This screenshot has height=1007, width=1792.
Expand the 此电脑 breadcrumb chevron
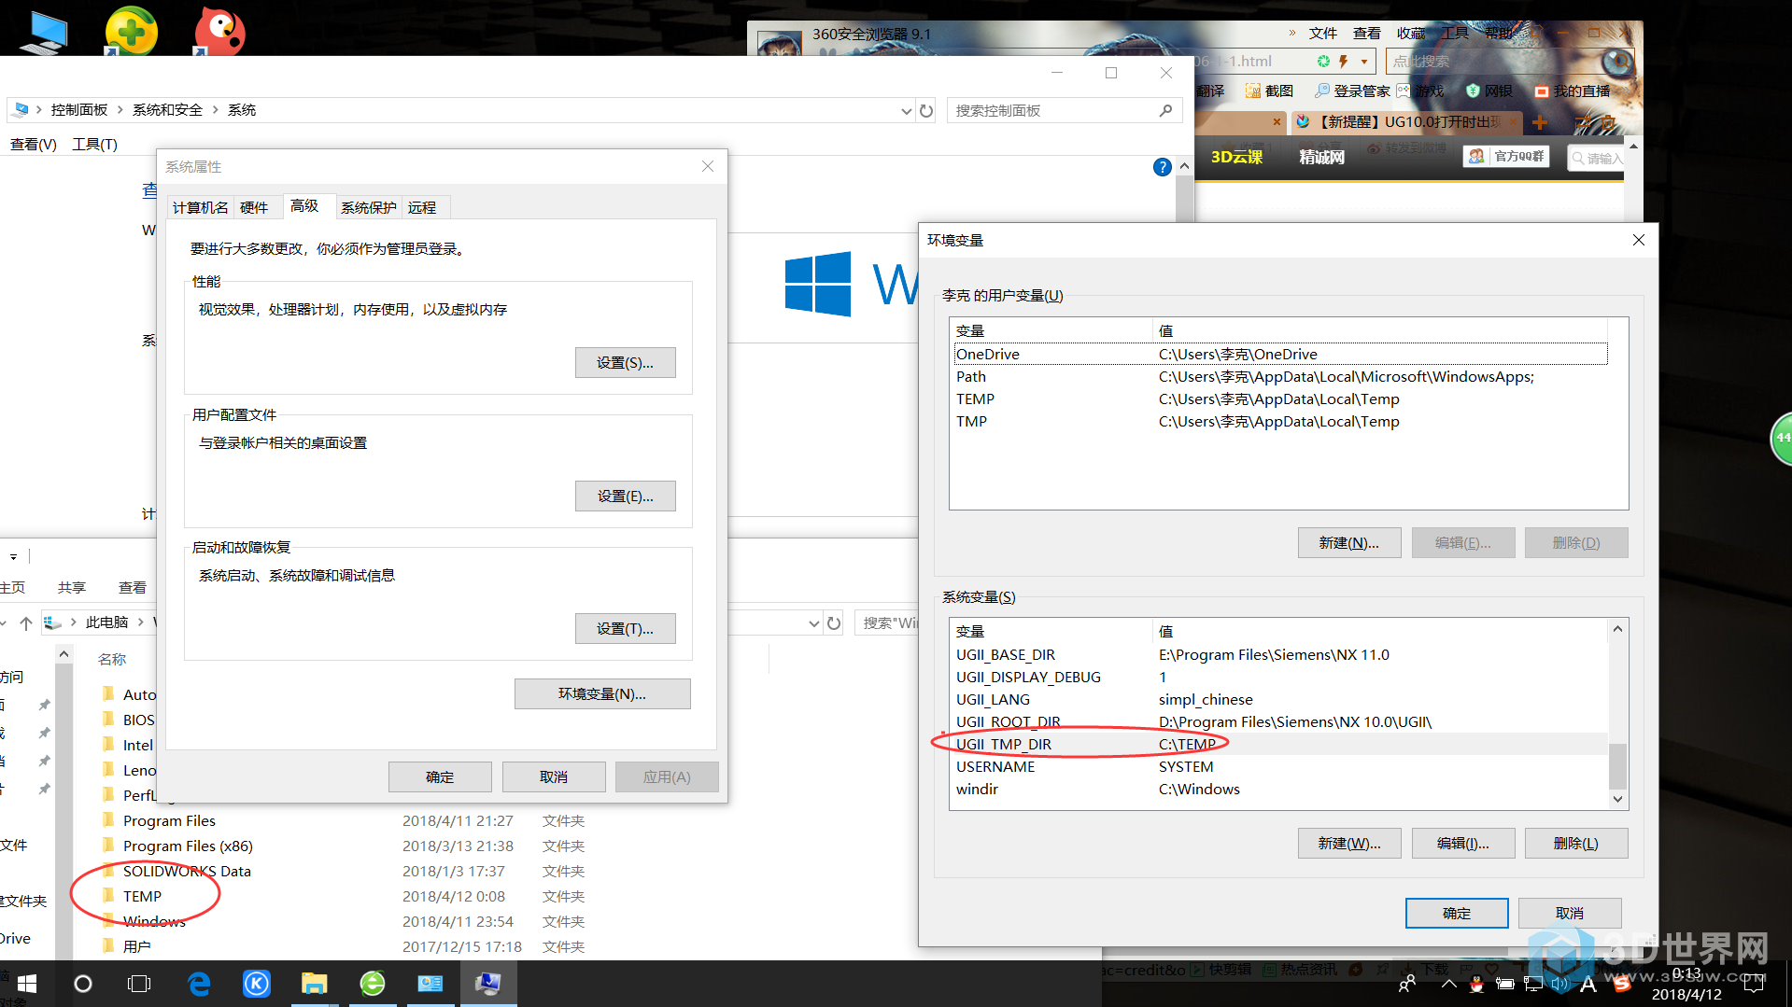click(141, 622)
